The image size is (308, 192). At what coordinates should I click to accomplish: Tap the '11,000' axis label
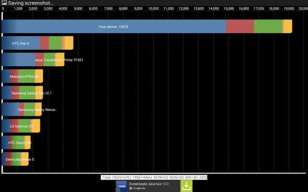[168, 9]
